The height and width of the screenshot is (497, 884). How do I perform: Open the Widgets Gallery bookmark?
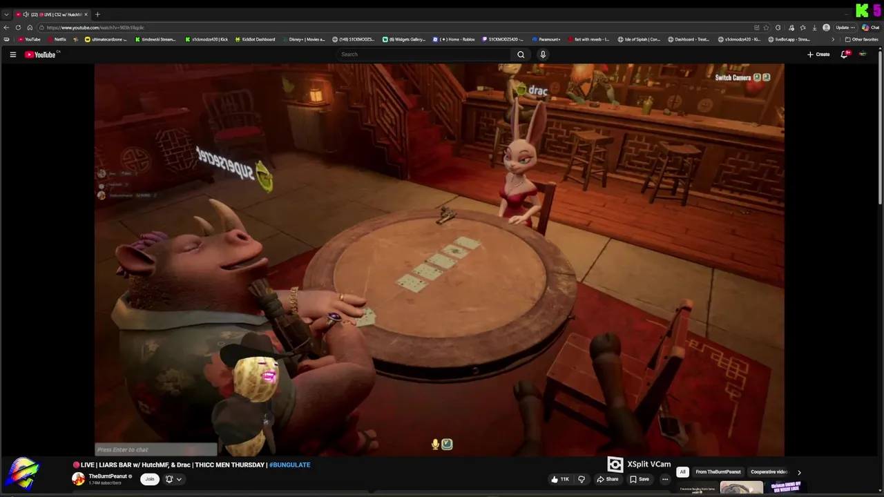[404, 39]
